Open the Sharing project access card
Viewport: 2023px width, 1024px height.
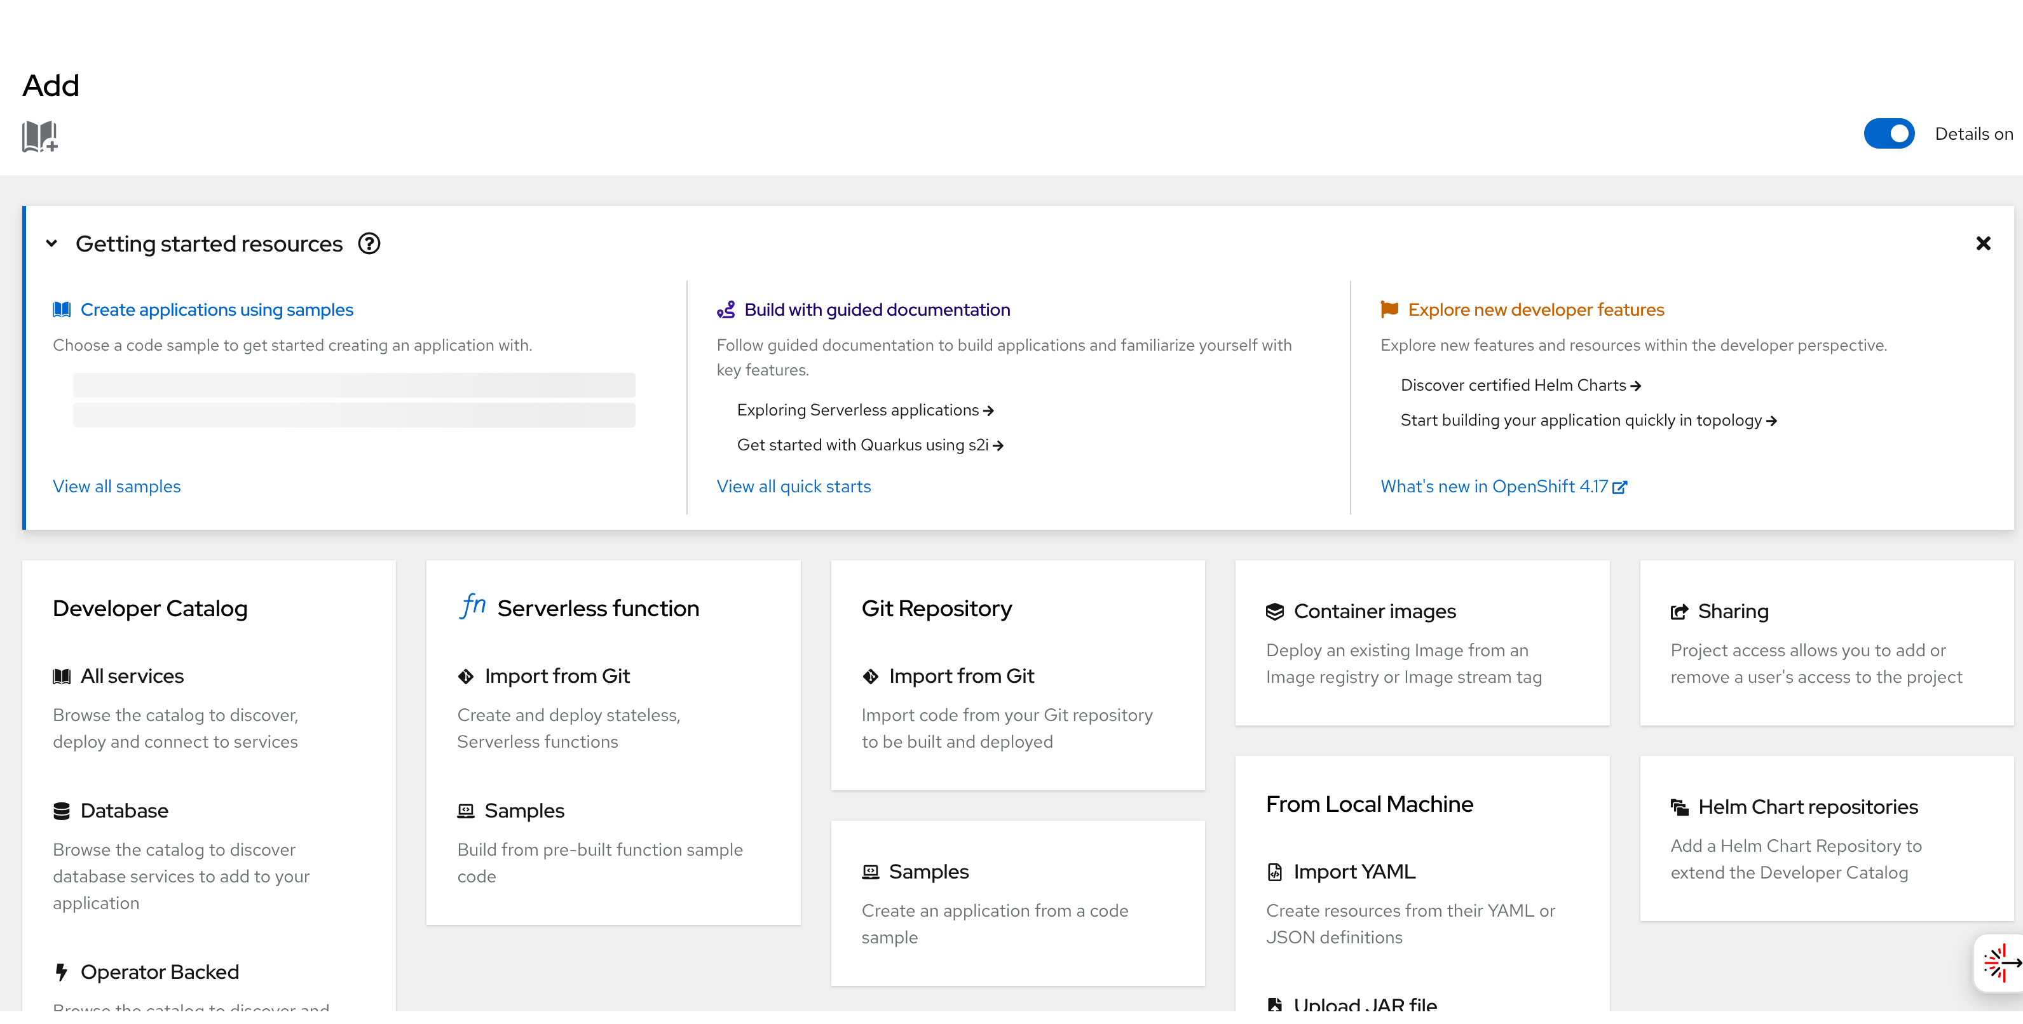[1733, 612]
